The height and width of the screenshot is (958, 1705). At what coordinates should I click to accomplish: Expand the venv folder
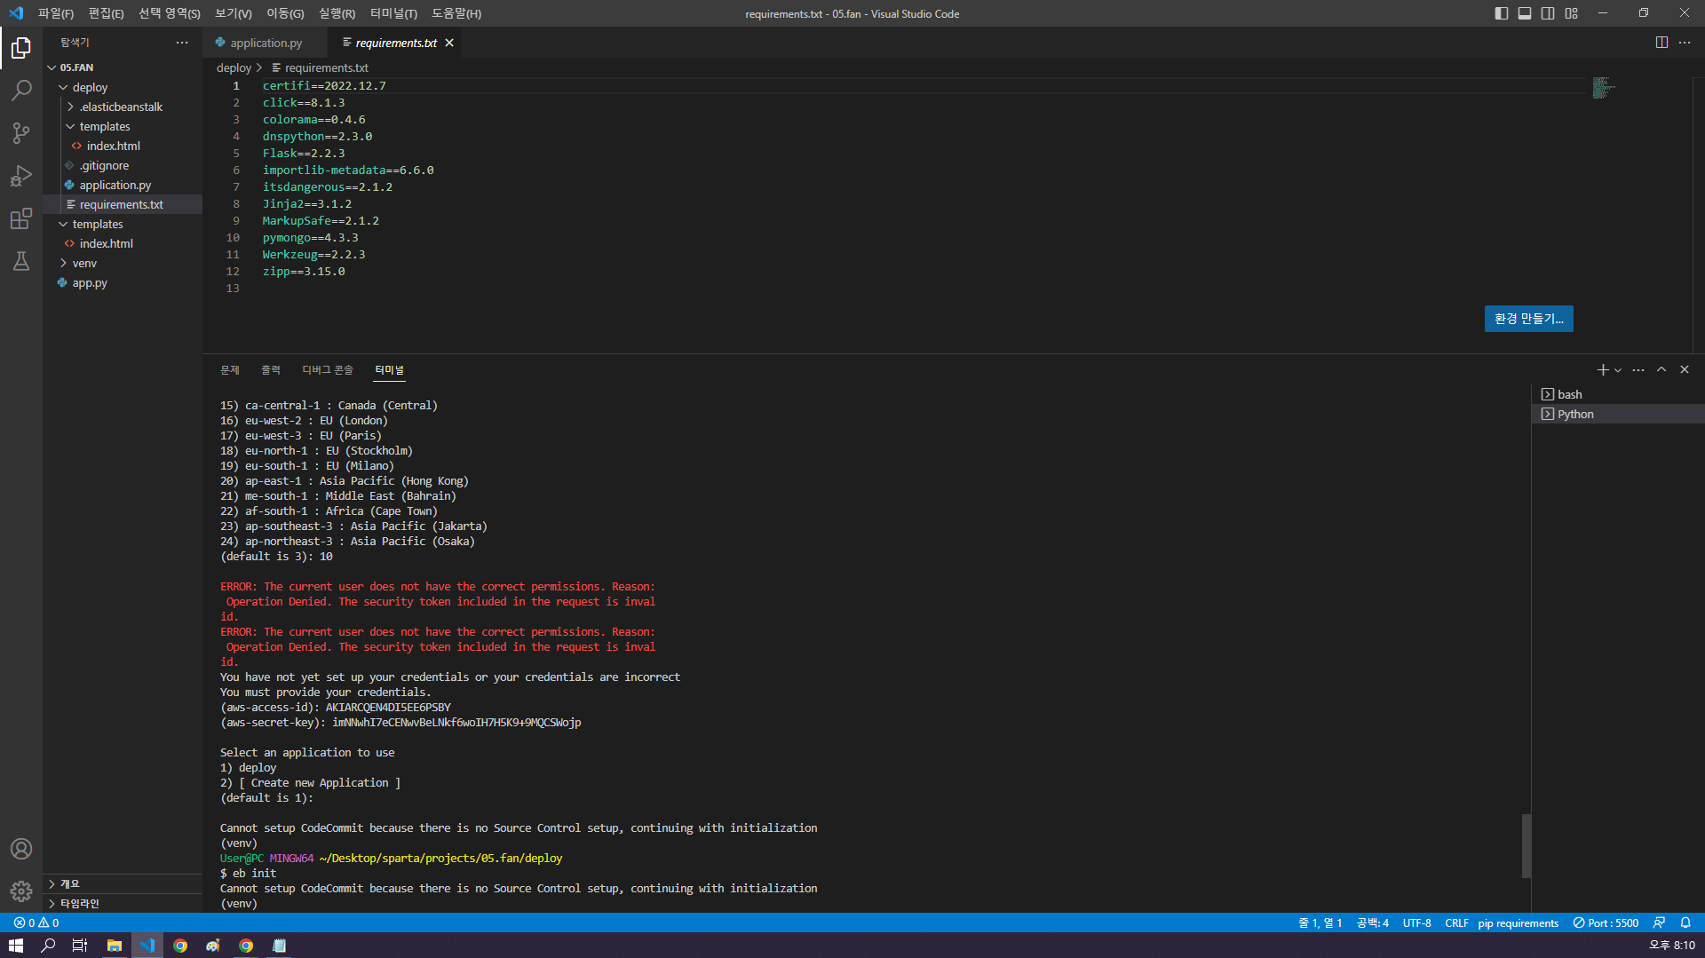tap(123, 263)
